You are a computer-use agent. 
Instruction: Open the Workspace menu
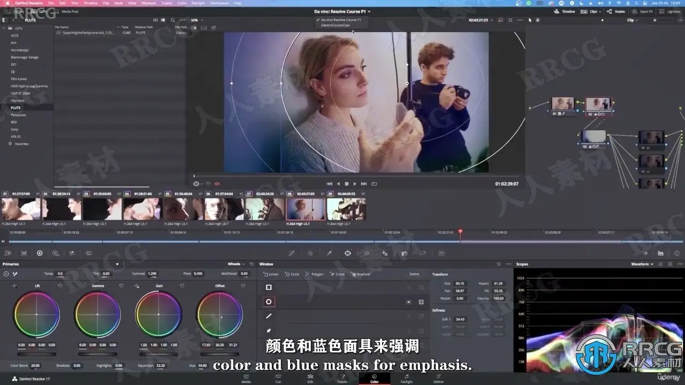coord(219,3)
